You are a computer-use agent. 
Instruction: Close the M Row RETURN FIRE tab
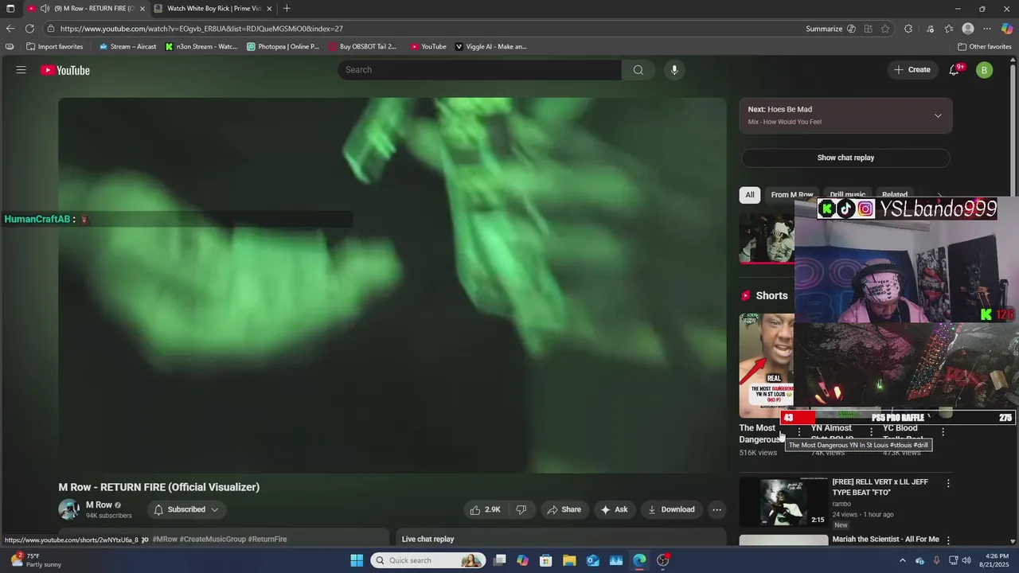143,9
